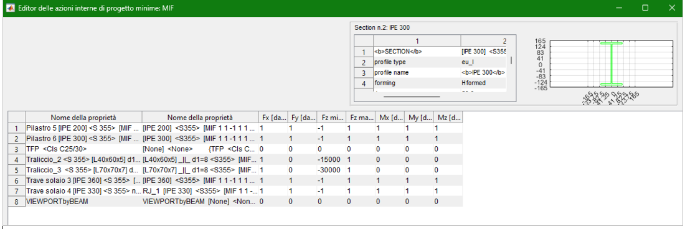Click 'profile name' cell in section table
The image size is (685, 229).
(417, 72)
